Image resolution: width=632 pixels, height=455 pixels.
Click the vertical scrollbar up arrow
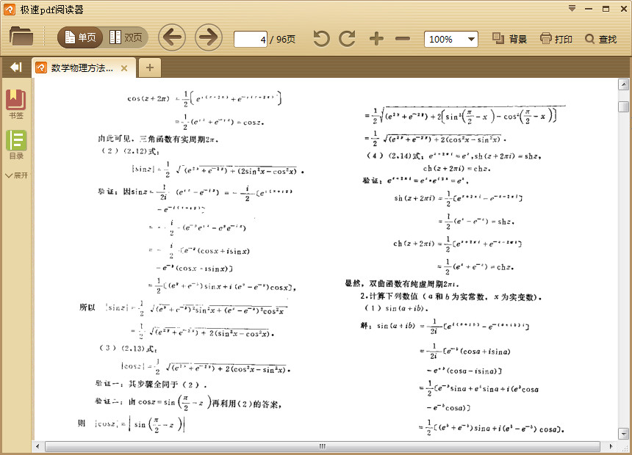(623, 84)
